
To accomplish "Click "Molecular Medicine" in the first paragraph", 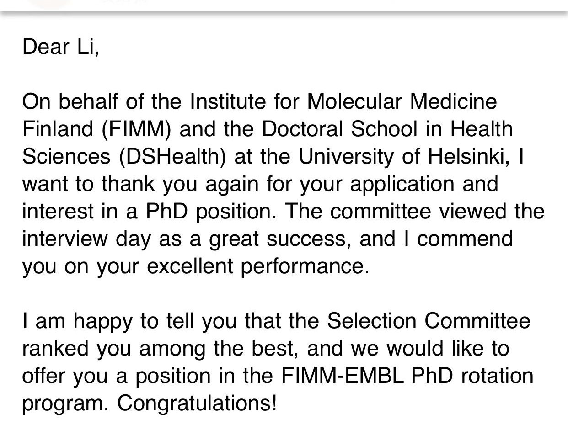I will coord(402,101).
